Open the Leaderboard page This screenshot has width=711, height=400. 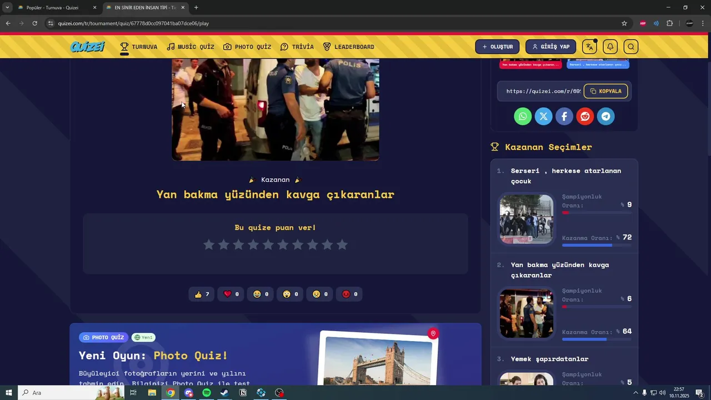(349, 47)
